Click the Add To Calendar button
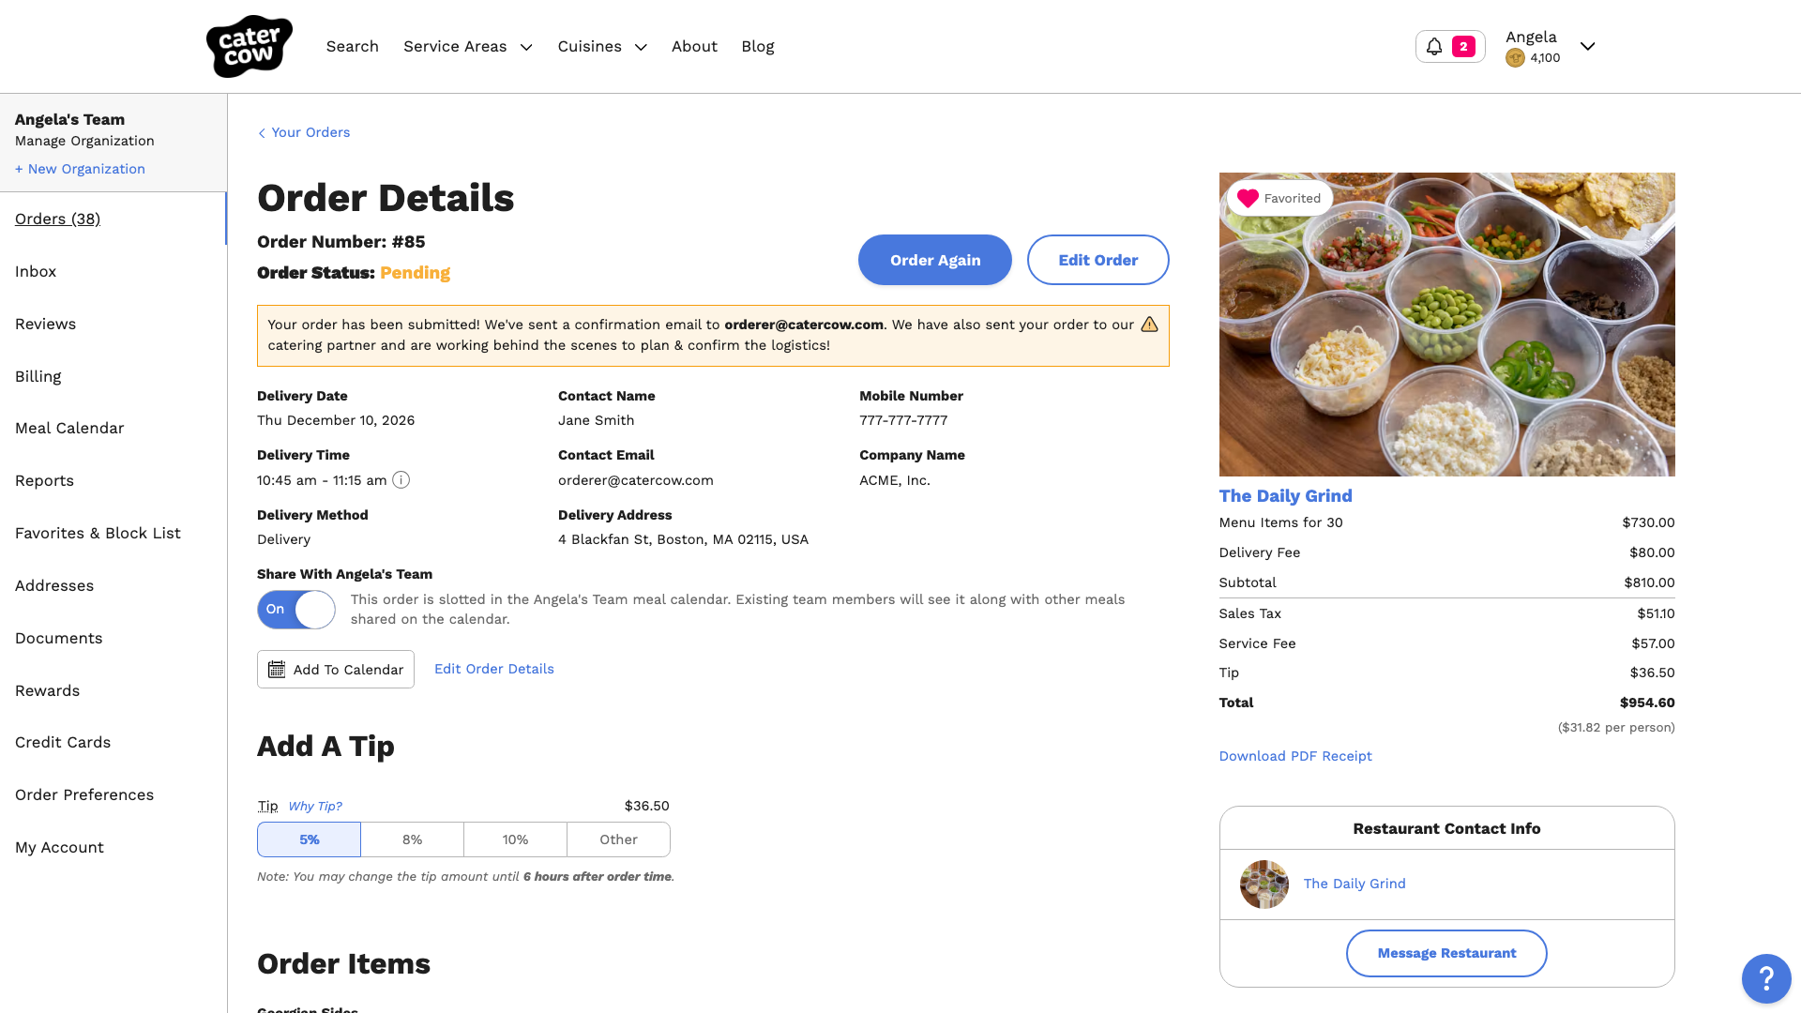 (x=336, y=670)
